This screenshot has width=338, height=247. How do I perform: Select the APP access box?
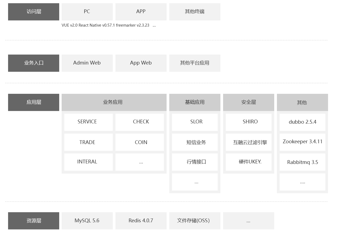(x=141, y=12)
